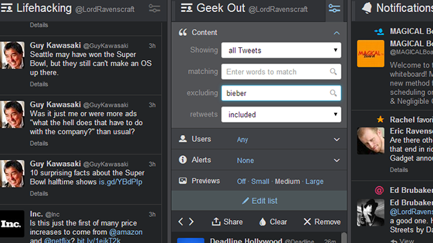The width and height of the screenshot is (433, 243).
Task: Click the Geek Out list icon
Action: click(x=187, y=8)
